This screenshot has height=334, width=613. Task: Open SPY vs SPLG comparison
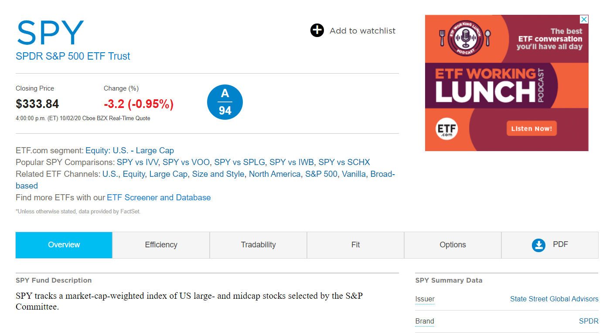[x=240, y=162]
